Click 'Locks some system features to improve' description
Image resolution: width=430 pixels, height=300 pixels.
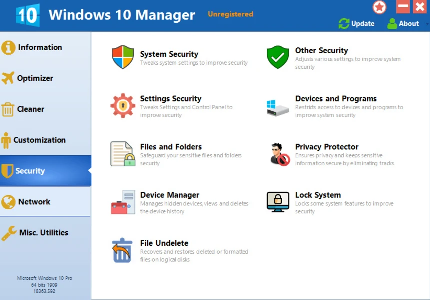pos(344,203)
